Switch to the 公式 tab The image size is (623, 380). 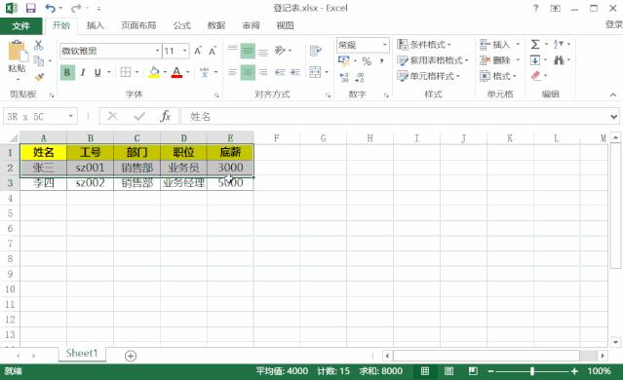coord(182,25)
